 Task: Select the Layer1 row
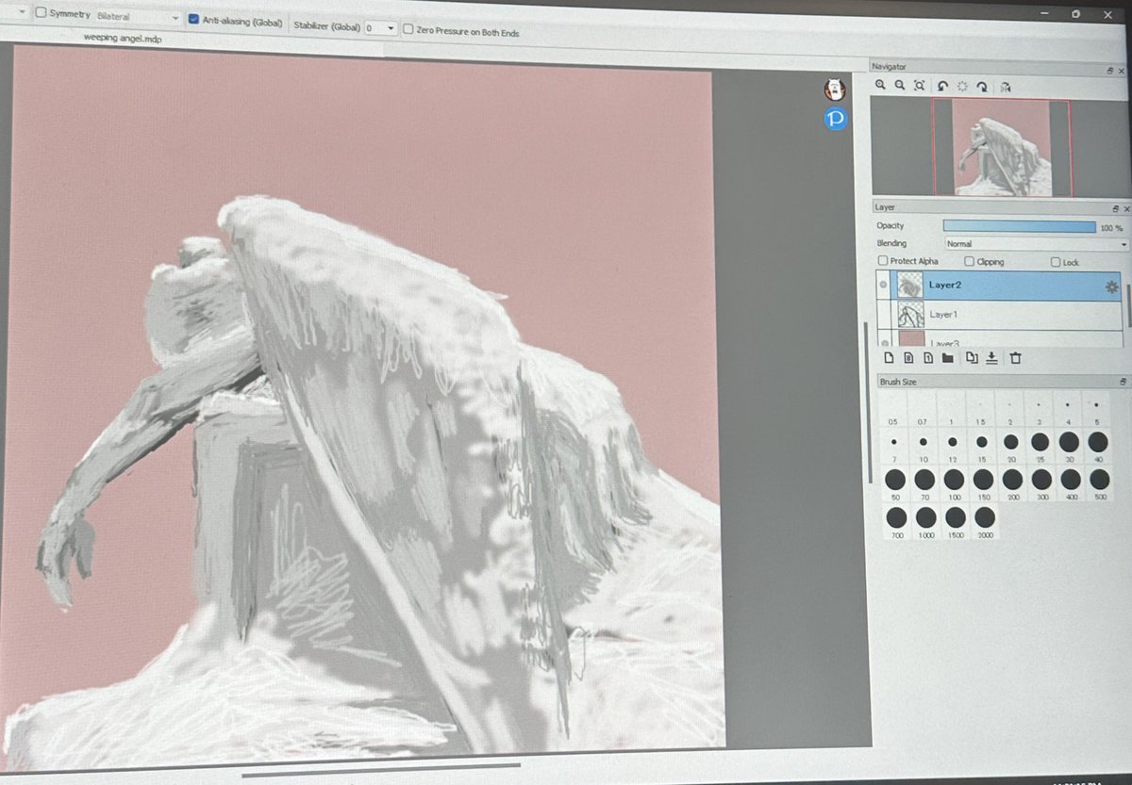[x=999, y=315]
